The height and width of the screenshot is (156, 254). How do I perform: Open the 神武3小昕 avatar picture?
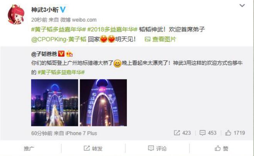16,15
